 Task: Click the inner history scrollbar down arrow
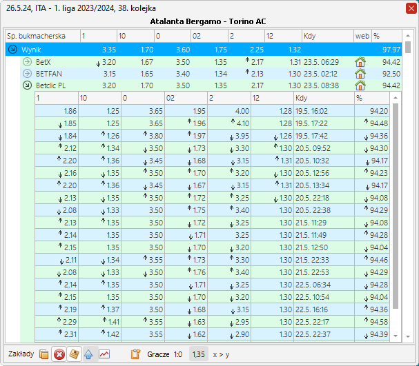pyautogui.click(x=396, y=335)
